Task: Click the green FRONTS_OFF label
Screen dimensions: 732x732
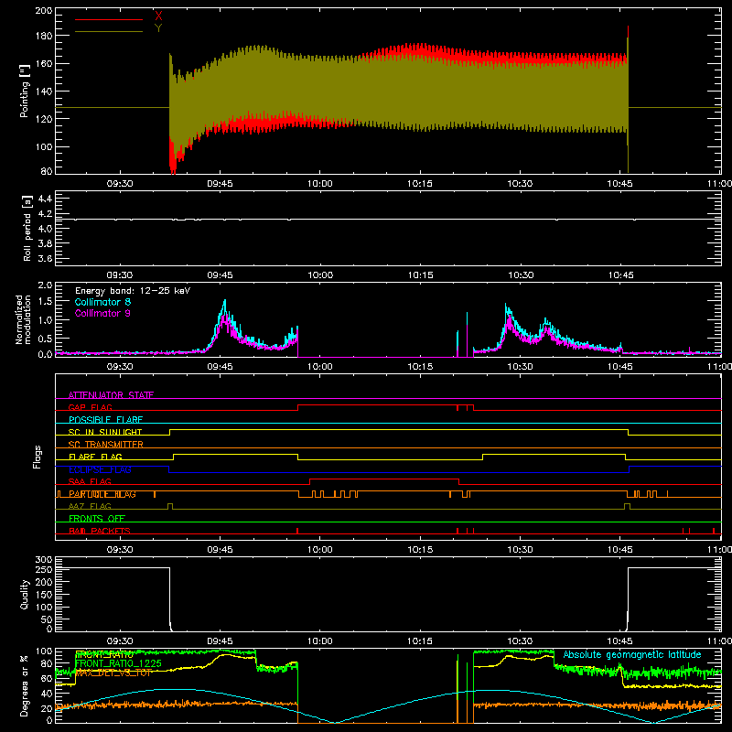Action: [x=97, y=518]
